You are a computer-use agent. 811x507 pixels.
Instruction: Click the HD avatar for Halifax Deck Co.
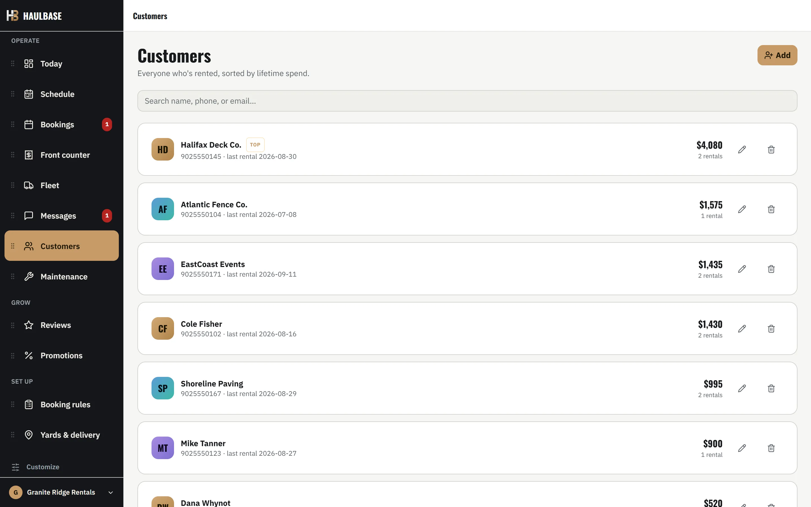162,150
